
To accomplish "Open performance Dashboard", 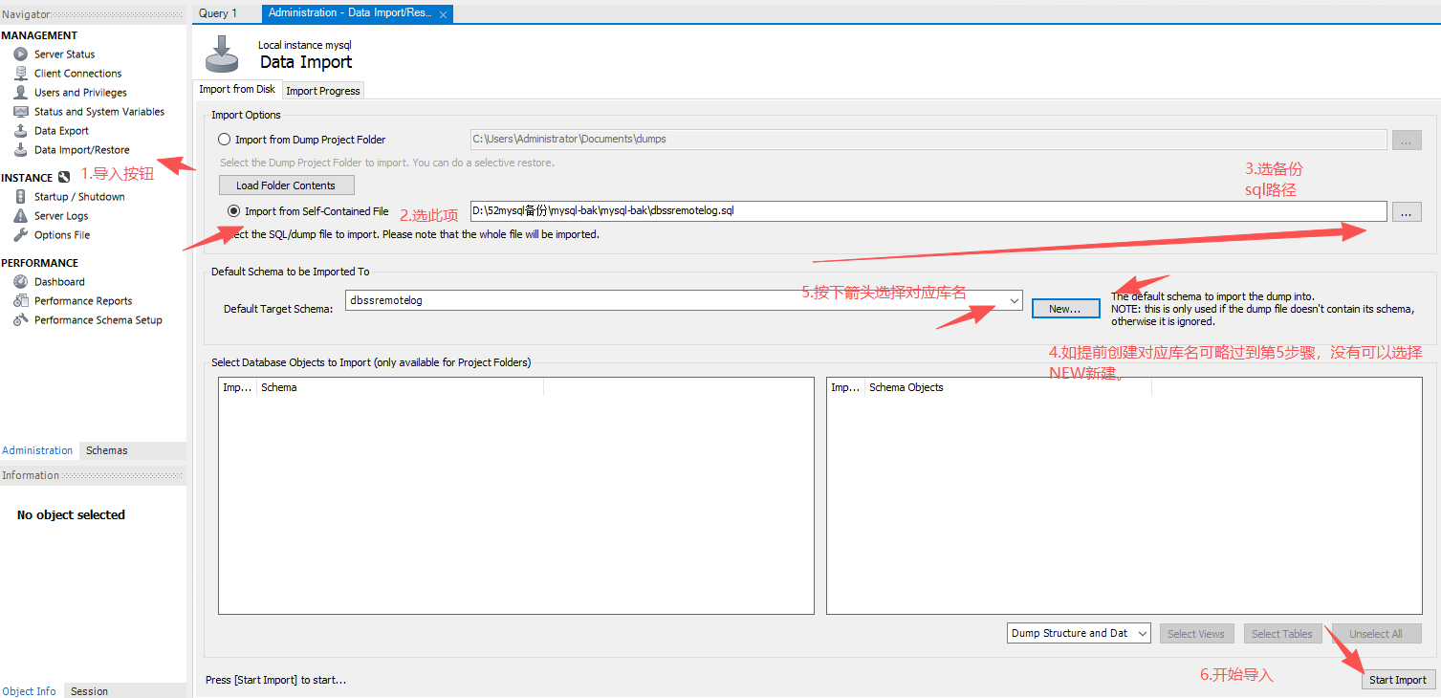I will coord(59,282).
